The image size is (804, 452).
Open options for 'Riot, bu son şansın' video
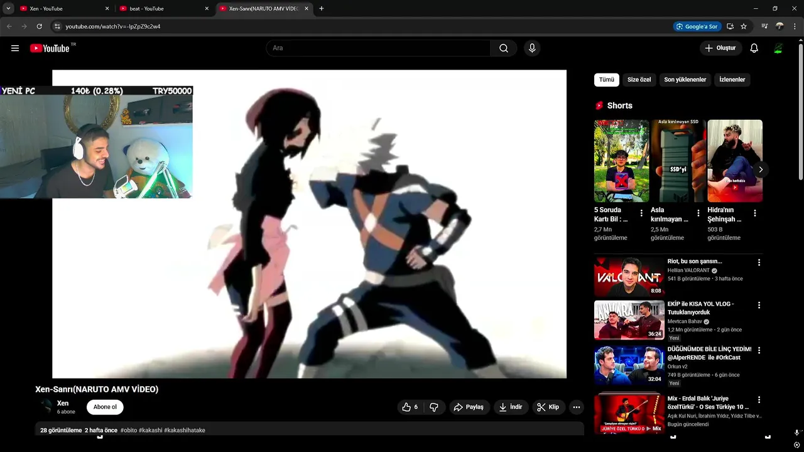(x=759, y=262)
